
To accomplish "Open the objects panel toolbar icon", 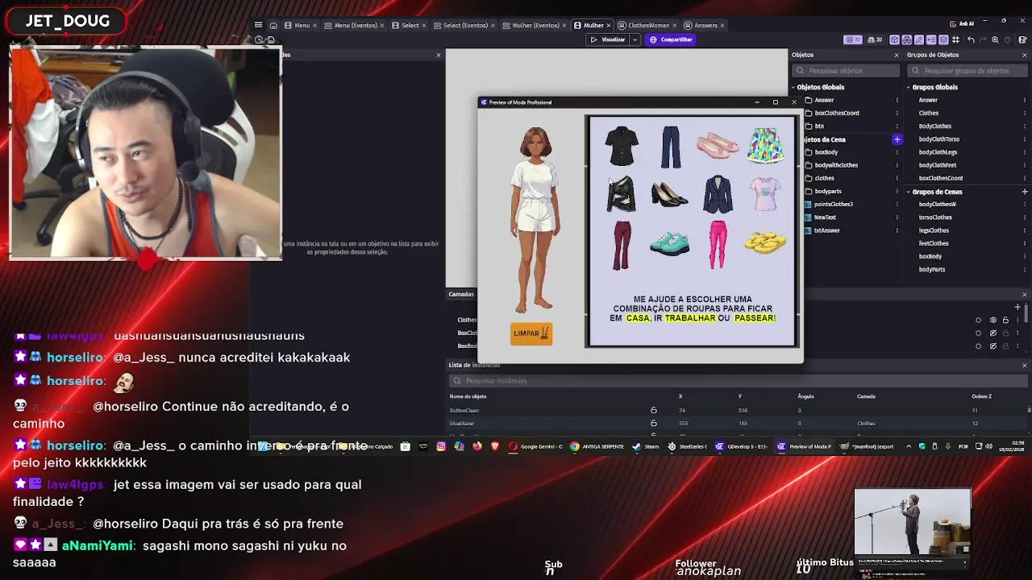I will point(895,39).
